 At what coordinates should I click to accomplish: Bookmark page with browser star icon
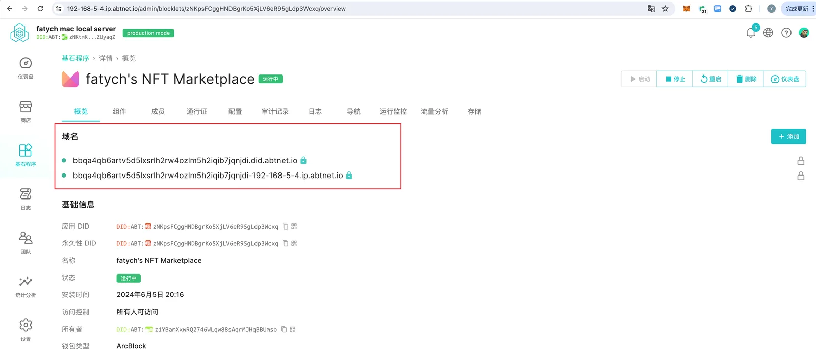pos(665,9)
